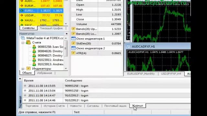Click account icon for 90994827 Dmitry
This screenshot has width=207, height=116.
[34, 55]
